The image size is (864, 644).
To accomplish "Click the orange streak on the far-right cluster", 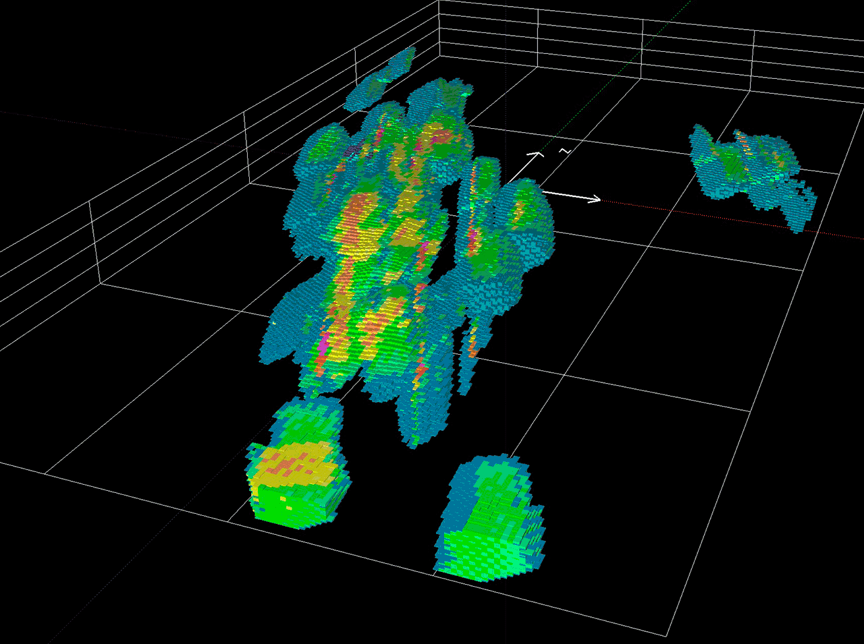I will (x=745, y=146).
